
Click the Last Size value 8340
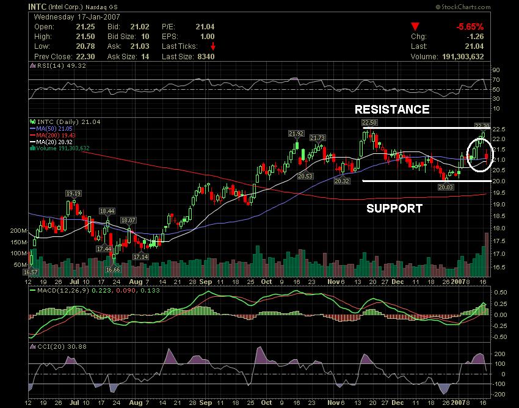(206, 57)
